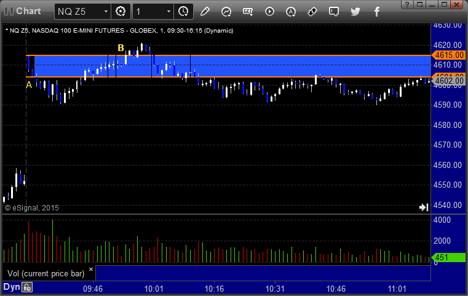Click the 2000 volume axis label

coord(442,241)
